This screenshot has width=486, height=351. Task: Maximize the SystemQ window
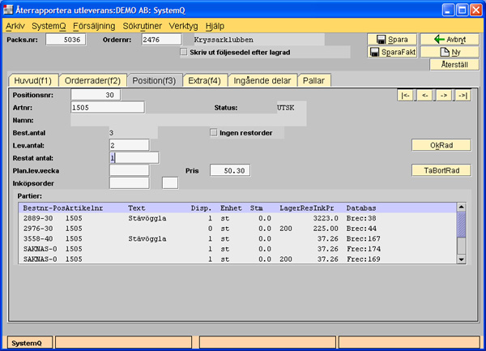pos(463,11)
